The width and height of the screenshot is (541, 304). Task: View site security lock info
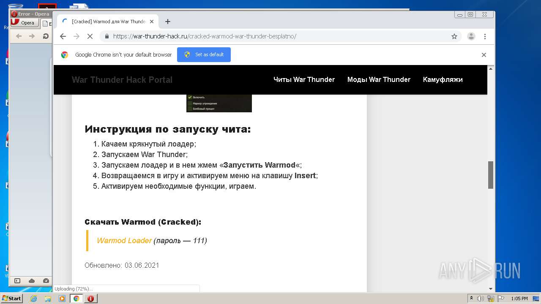107,36
